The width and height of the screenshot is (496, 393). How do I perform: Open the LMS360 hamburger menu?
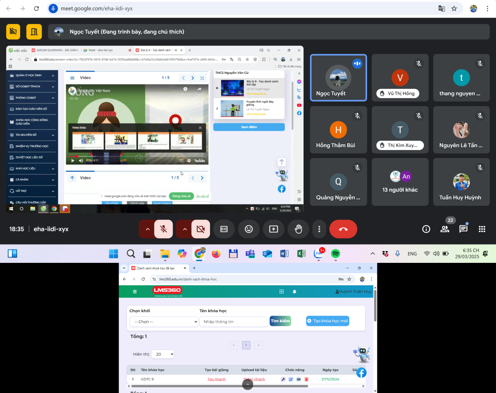point(135,292)
